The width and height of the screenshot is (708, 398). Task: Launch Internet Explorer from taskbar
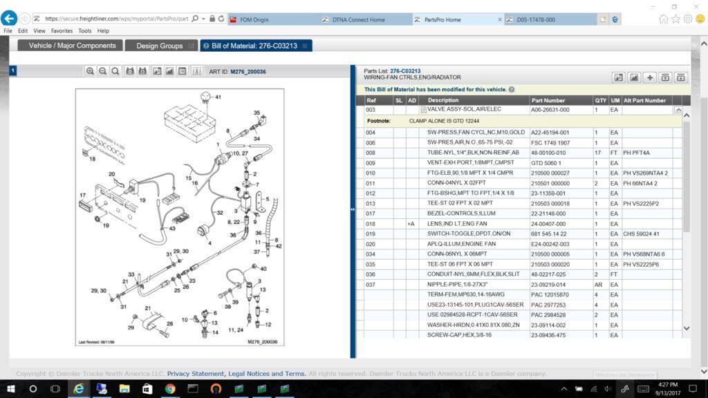[x=79, y=388]
